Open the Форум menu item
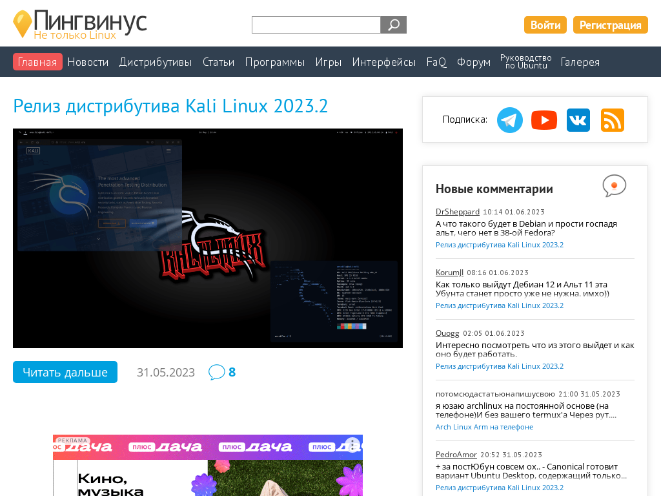 [x=474, y=62]
